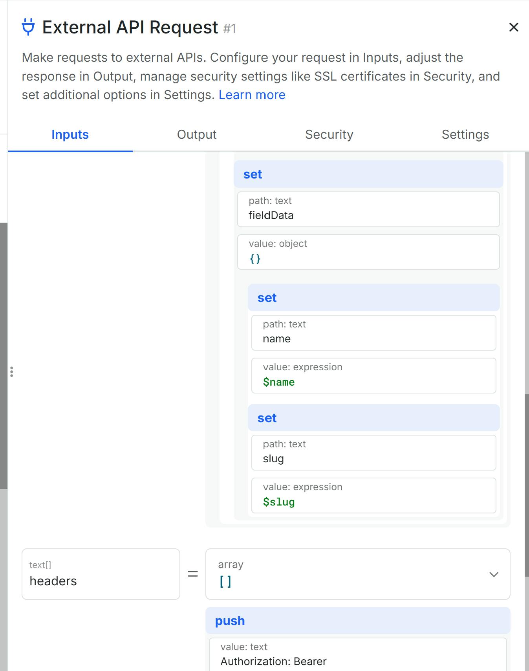529x671 pixels.
Task: Close the External API Request panel
Action: (514, 27)
